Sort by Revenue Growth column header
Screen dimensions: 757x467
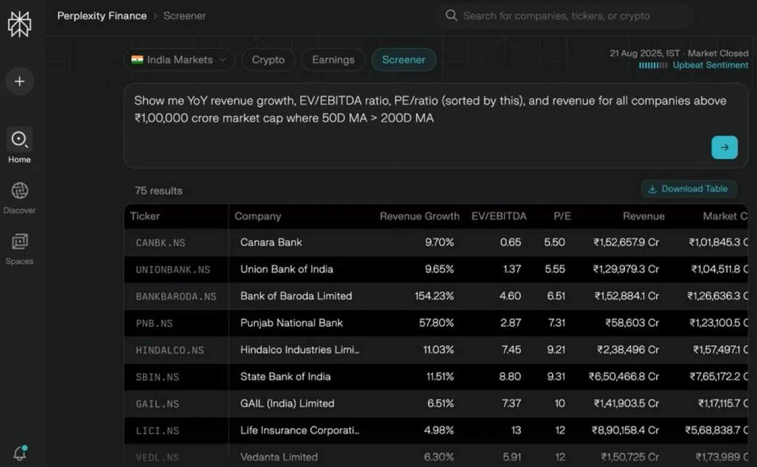pos(420,216)
